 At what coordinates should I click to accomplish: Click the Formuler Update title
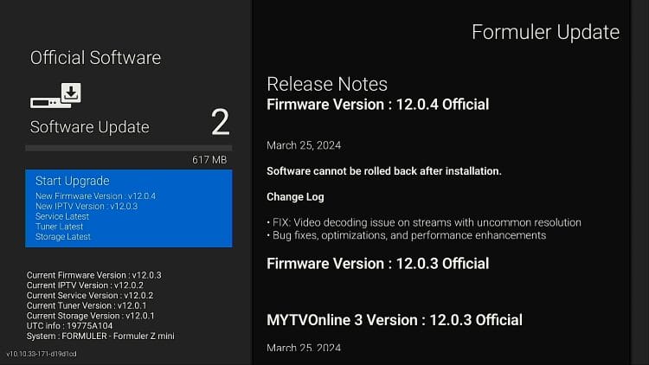click(x=545, y=33)
